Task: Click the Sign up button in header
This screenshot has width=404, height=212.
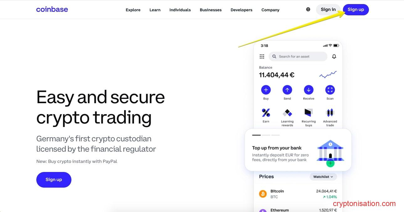Action: (x=356, y=9)
